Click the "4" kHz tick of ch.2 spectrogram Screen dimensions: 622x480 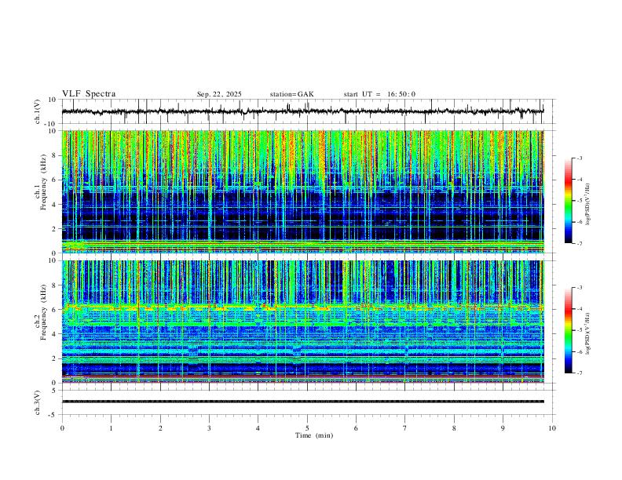point(54,334)
